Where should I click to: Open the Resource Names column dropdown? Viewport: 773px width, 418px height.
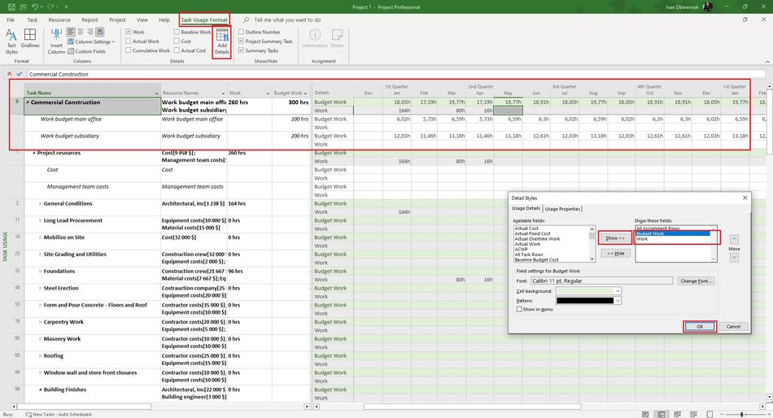223,94
